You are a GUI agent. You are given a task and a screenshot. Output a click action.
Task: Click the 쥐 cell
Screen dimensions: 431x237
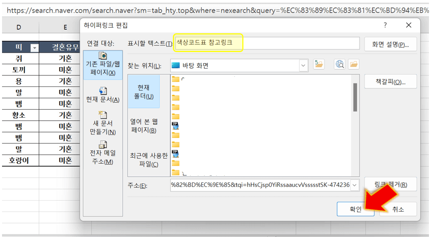[19, 58]
